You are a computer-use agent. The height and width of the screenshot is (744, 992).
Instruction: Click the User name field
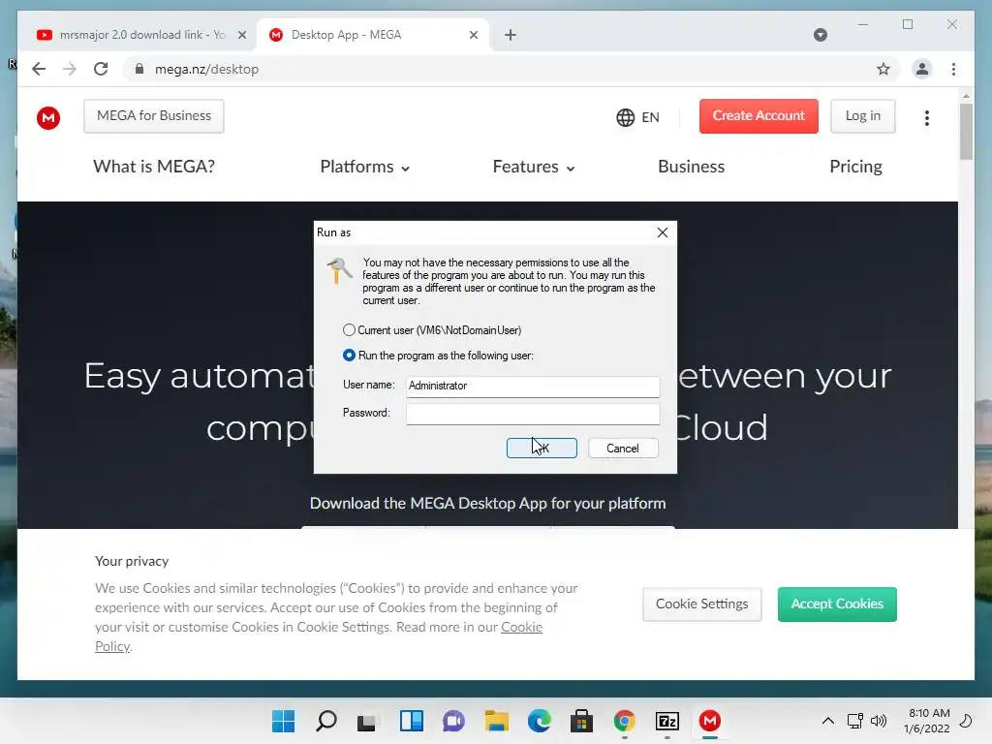(x=533, y=386)
